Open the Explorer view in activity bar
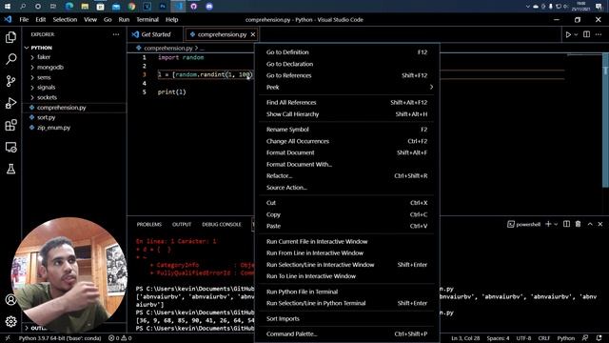609x343 pixels. pos(10,37)
